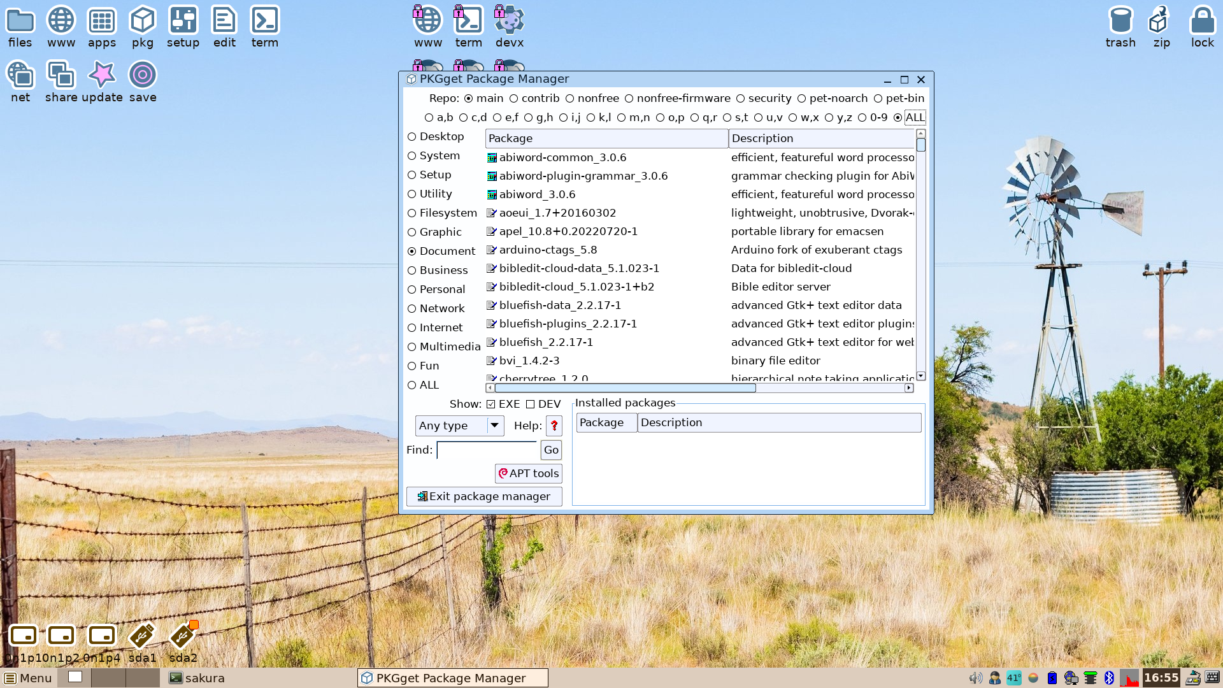Open APT tools
The image size is (1223, 688).
[x=528, y=474]
